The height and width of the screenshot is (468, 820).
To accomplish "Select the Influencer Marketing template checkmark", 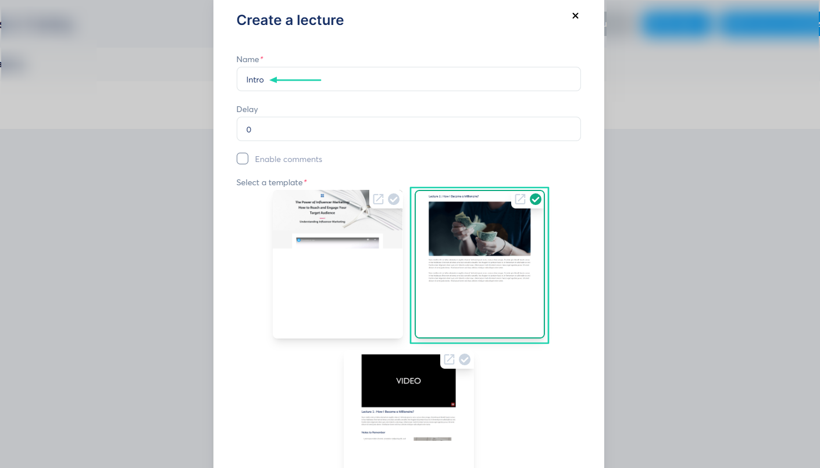I will point(394,199).
